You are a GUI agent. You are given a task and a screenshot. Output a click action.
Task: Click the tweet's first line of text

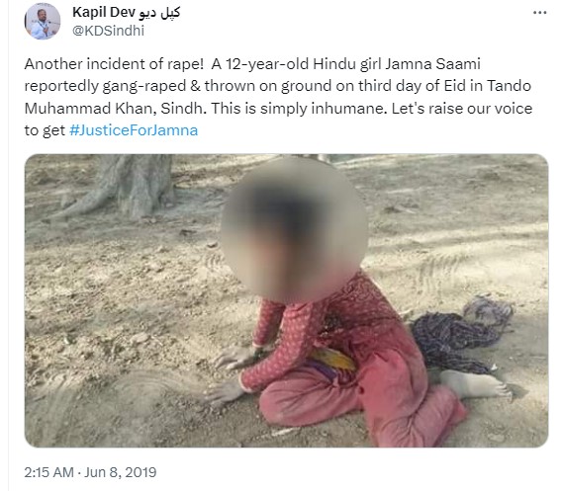[x=252, y=64]
